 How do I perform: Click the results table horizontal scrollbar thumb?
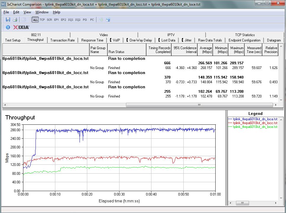coord(199,105)
